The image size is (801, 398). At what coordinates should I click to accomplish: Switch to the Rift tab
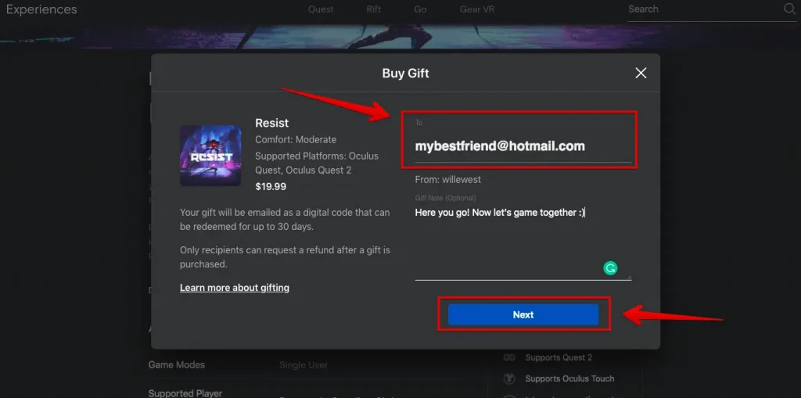374,9
